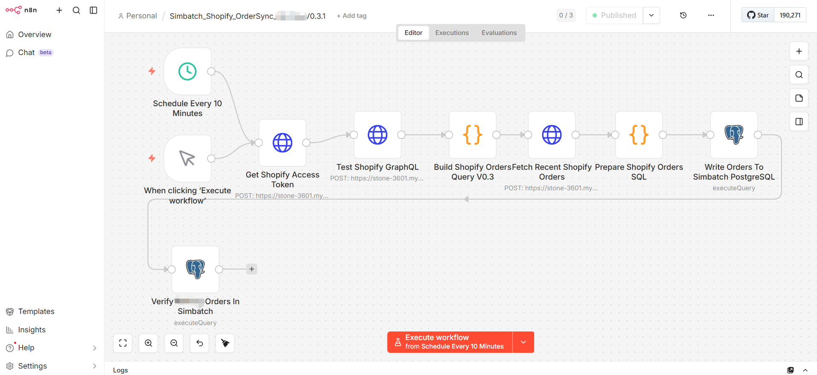Select the Verify Orders In Simbatch Postgres node

point(195,269)
